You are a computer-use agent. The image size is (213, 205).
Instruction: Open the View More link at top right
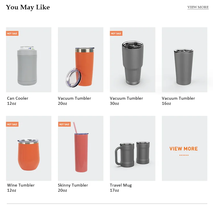[x=198, y=7]
